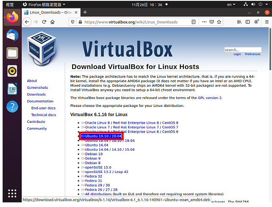Open the en input language dropdown
The image size is (272, 207).
tap(231, 5)
